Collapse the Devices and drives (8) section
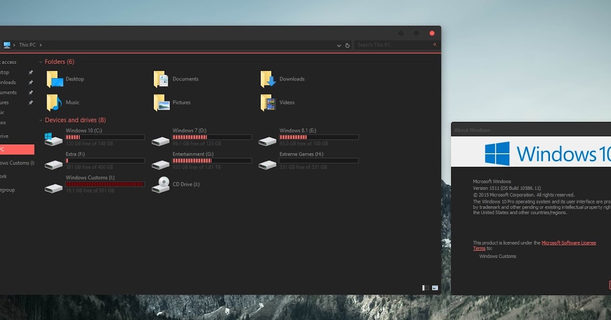The height and width of the screenshot is (320, 611). click(x=41, y=120)
